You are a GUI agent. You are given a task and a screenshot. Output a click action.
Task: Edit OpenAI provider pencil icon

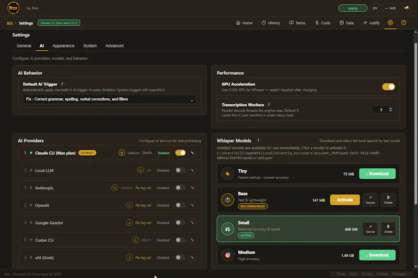click(192, 205)
